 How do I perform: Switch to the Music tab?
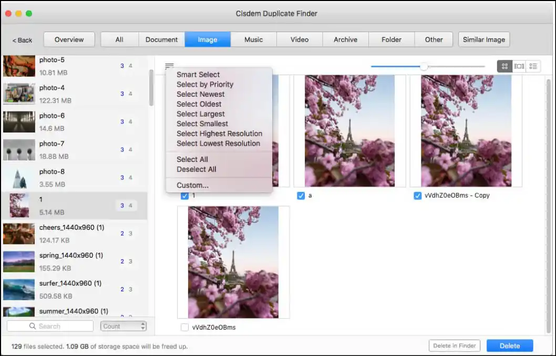point(253,39)
